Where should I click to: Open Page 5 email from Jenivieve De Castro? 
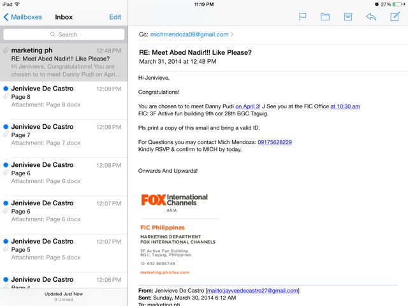64,254
